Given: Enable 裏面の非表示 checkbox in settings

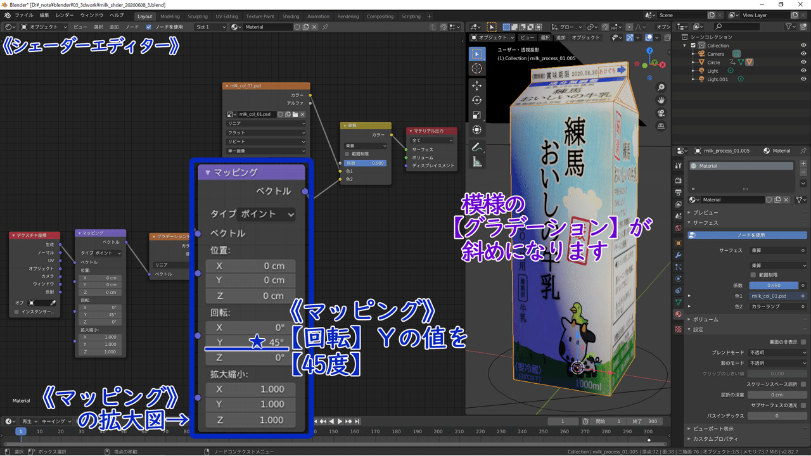Looking at the screenshot, I should point(803,342).
